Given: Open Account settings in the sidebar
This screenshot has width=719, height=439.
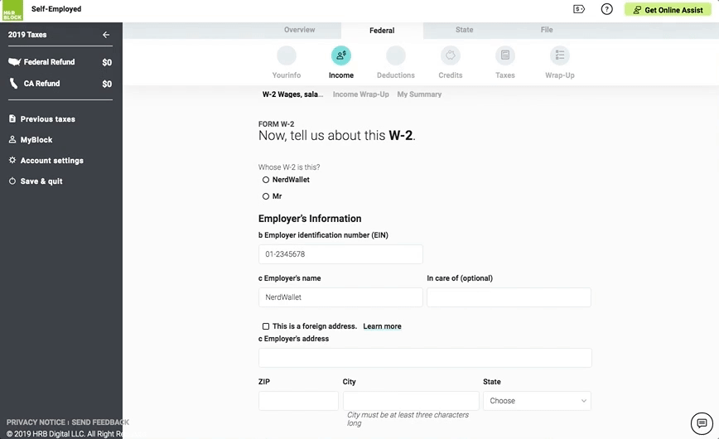Looking at the screenshot, I should click(x=51, y=161).
